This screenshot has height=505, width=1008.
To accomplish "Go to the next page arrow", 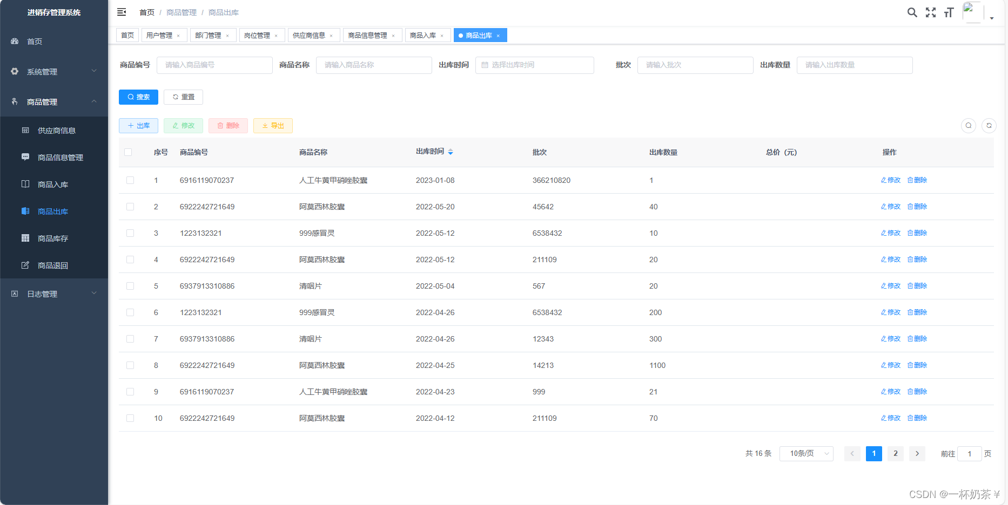I will 917,454.
